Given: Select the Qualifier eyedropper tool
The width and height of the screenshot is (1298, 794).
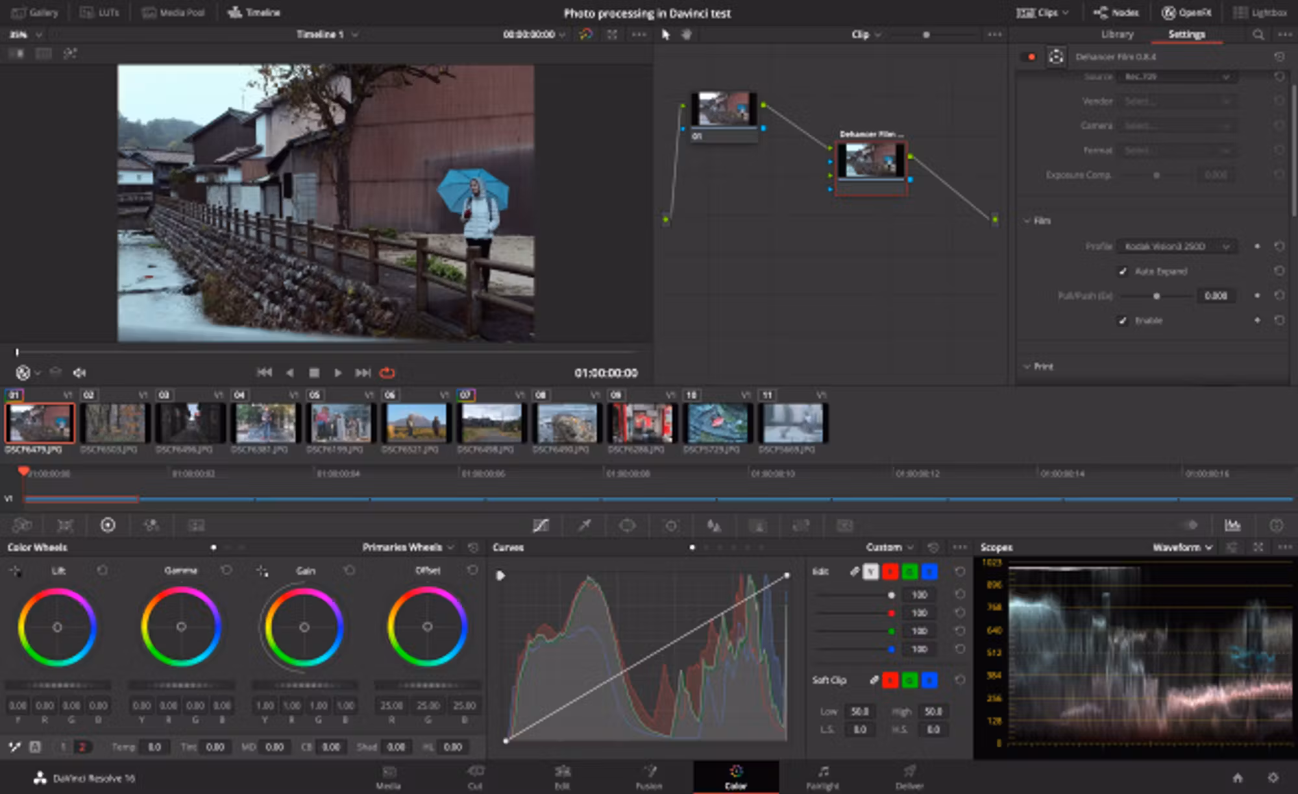Looking at the screenshot, I should click(x=584, y=525).
